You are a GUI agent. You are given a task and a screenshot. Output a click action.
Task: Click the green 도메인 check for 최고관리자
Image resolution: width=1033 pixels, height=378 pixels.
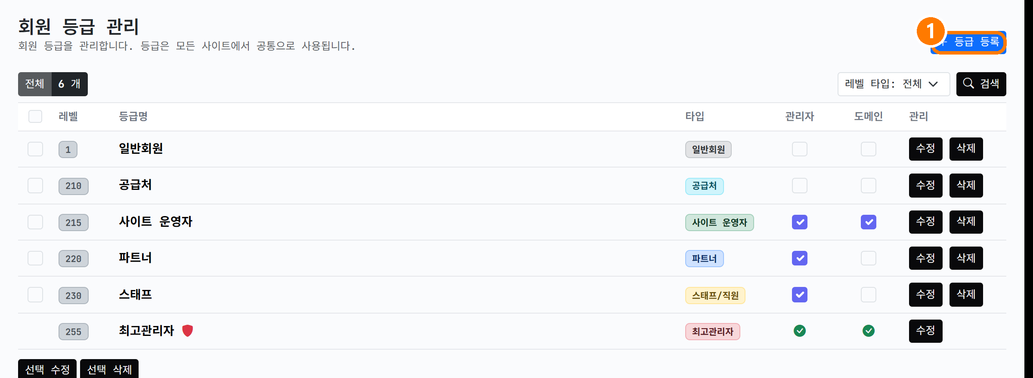(x=869, y=331)
